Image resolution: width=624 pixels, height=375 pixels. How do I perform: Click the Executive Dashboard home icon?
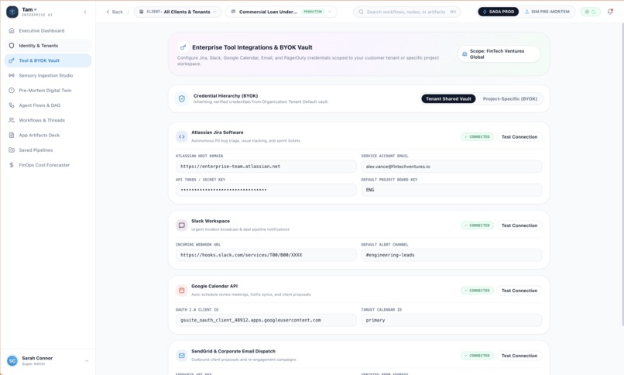click(x=12, y=31)
